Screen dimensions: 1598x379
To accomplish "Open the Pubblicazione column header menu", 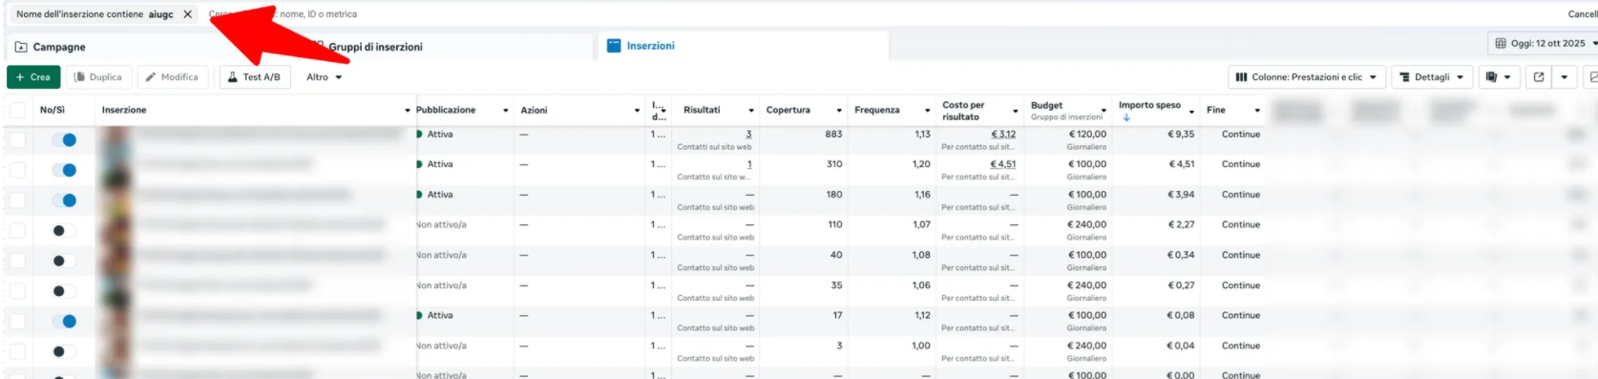I will tap(506, 111).
